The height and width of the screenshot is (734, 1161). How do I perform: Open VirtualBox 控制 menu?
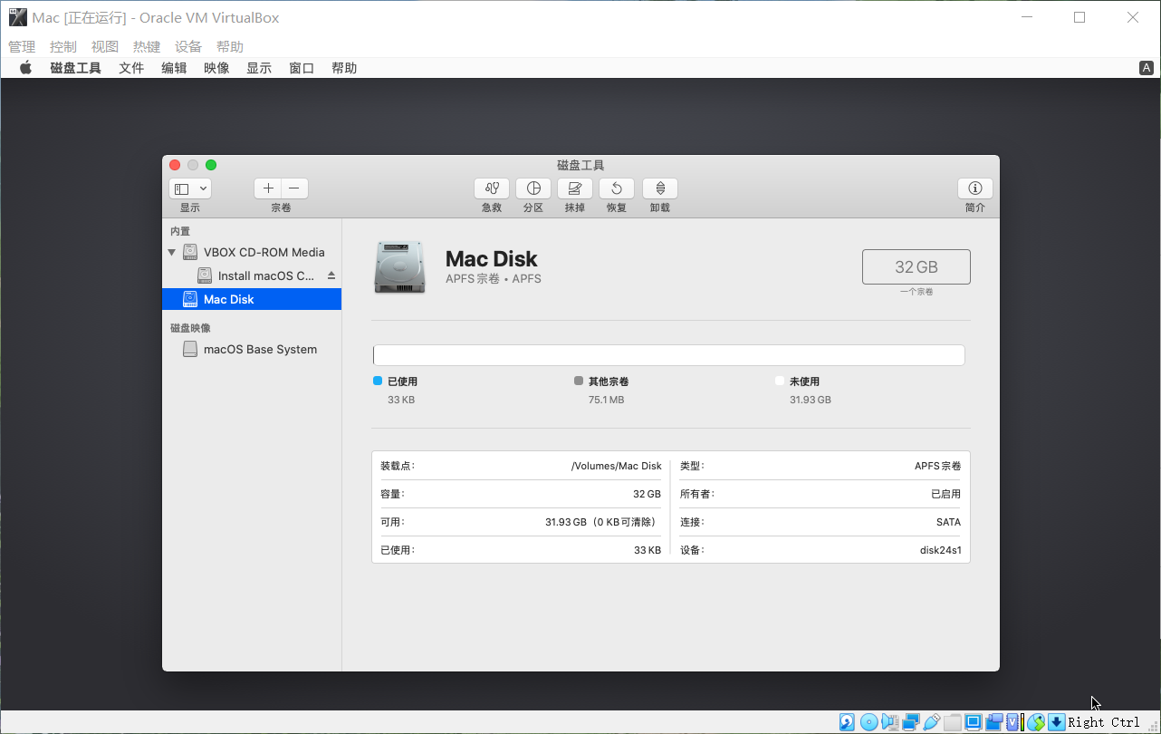[63, 46]
